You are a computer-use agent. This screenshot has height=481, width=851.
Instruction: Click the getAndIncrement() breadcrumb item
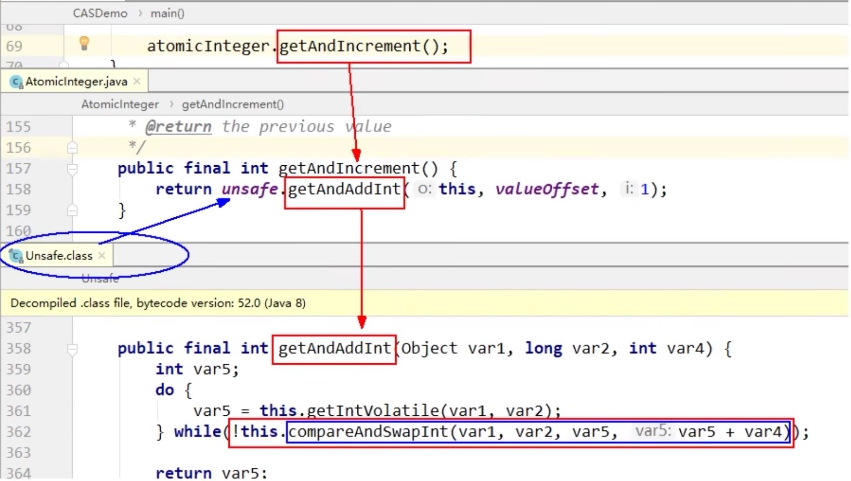point(232,105)
